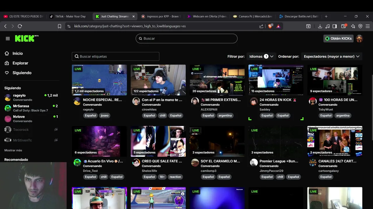The image size is (373, 209).
Task: Open Explorar in sidebar
Action: pyautogui.click(x=20, y=63)
